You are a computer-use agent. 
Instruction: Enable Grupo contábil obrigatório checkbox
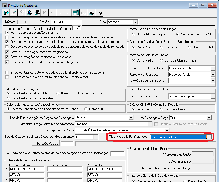click(7, 73)
